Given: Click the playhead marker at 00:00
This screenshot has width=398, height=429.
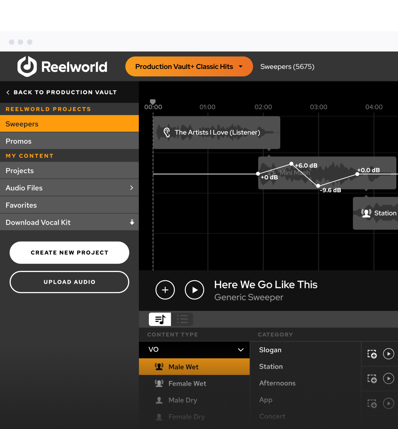Looking at the screenshot, I should [x=153, y=102].
